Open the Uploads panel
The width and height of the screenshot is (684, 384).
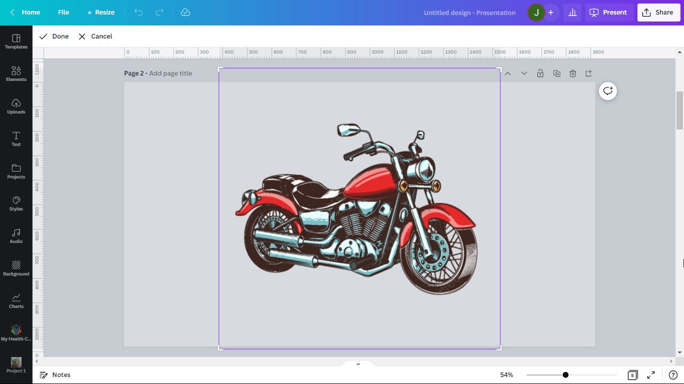[16, 106]
